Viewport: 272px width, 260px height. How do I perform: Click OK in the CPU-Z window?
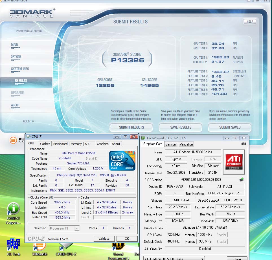[x=127, y=239]
